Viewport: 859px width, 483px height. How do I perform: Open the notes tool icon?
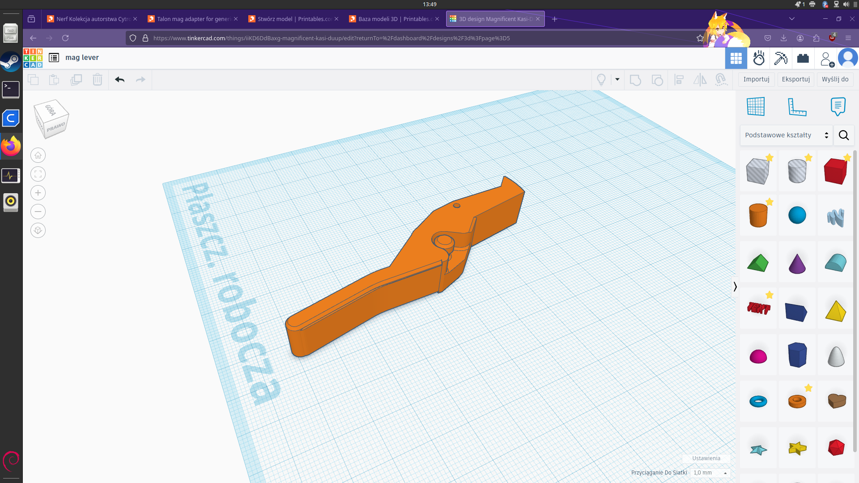click(838, 106)
